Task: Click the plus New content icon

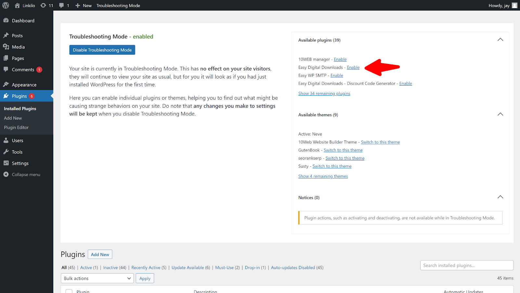Action: (78, 6)
